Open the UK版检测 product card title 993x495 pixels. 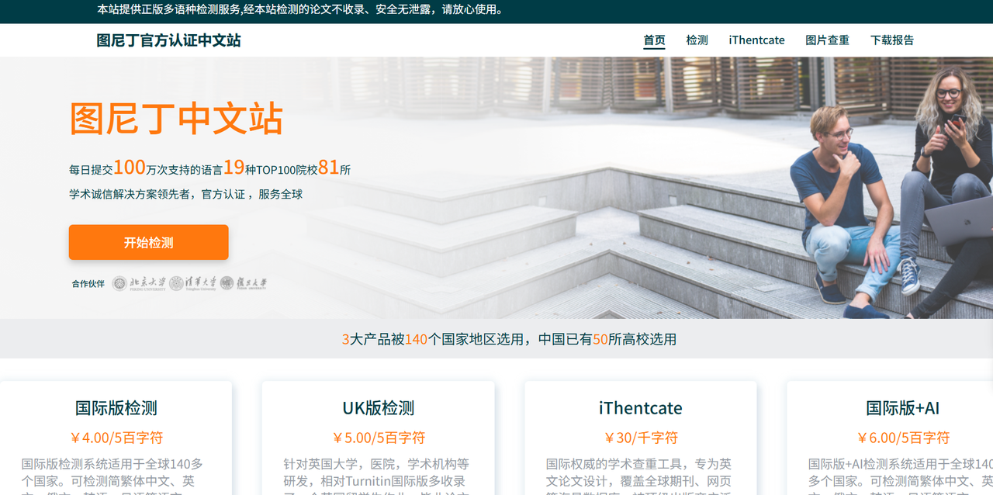(379, 408)
